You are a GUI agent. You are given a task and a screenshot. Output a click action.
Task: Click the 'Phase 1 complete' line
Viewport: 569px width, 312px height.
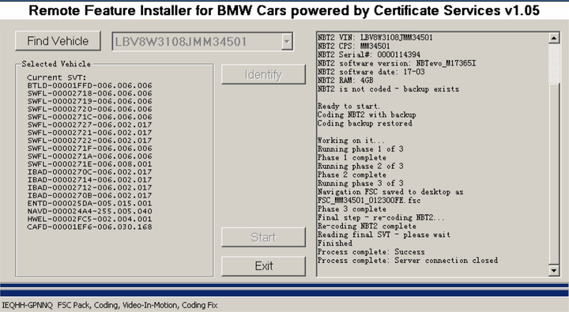pyautogui.click(x=352, y=158)
